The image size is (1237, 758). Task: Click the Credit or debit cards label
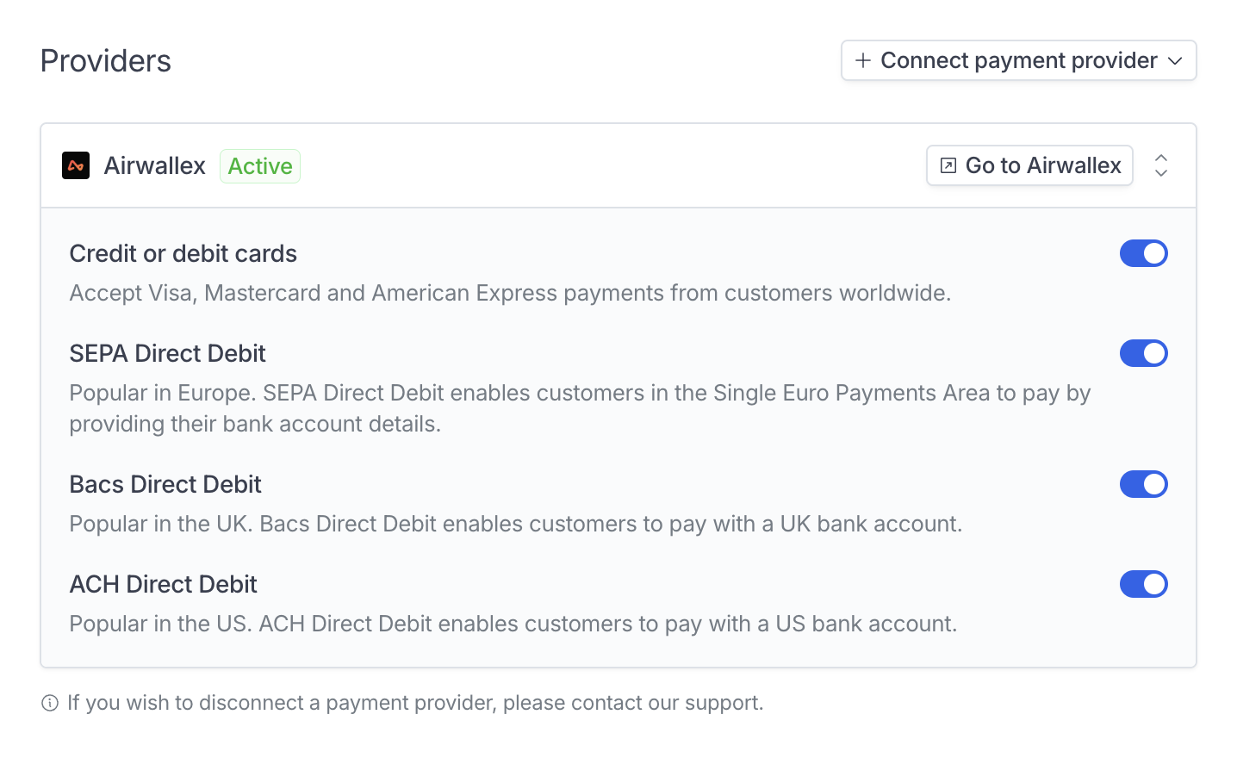click(x=183, y=253)
